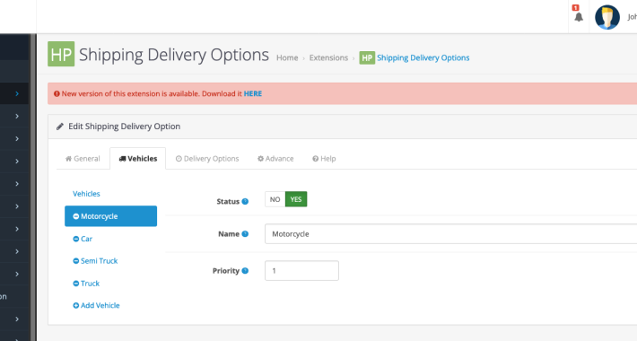Go to Home breadcrumb
Viewport: 637px width, 341px height.
pos(287,57)
